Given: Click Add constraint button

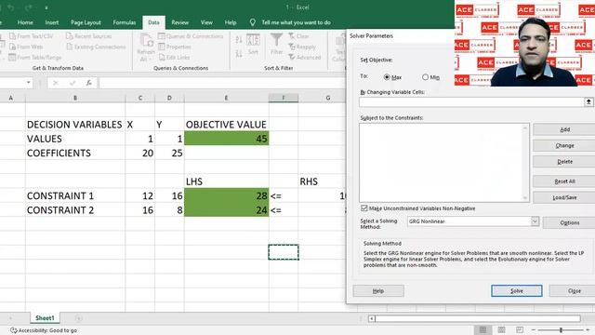Looking at the screenshot, I should click(564, 129).
